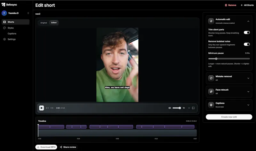Click the Befosync logo icon
This screenshot has width=256, height=151.
[3, 4]
